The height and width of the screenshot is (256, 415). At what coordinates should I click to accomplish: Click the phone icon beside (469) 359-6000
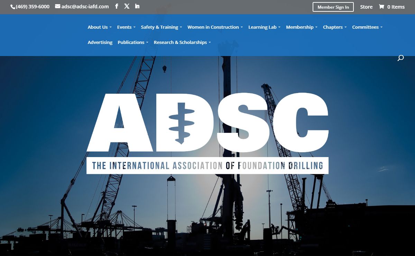pyautogui.click(x=13, y=7)
